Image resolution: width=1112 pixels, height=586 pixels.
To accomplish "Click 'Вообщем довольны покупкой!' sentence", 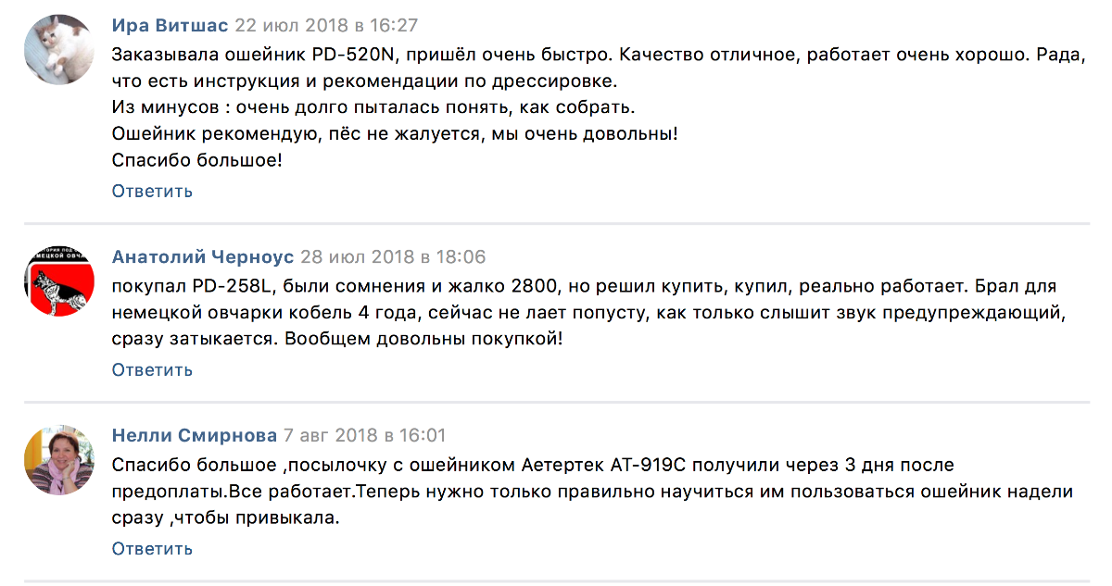I will [423, 340].
